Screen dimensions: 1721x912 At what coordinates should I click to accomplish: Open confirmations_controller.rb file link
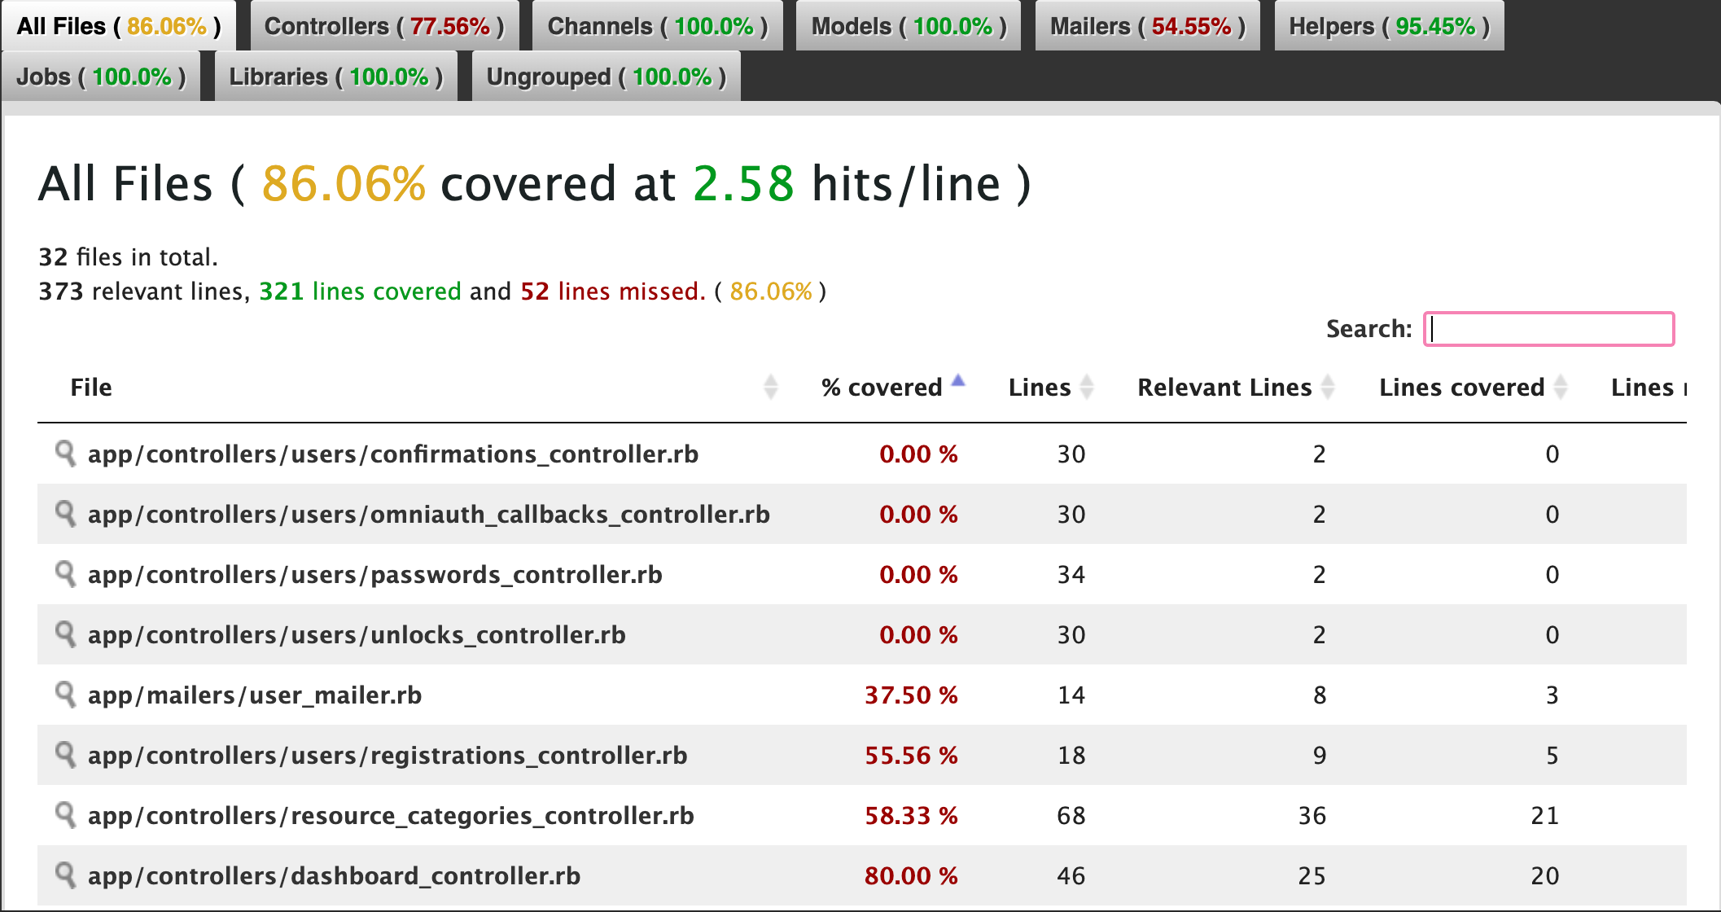(393, 454)
